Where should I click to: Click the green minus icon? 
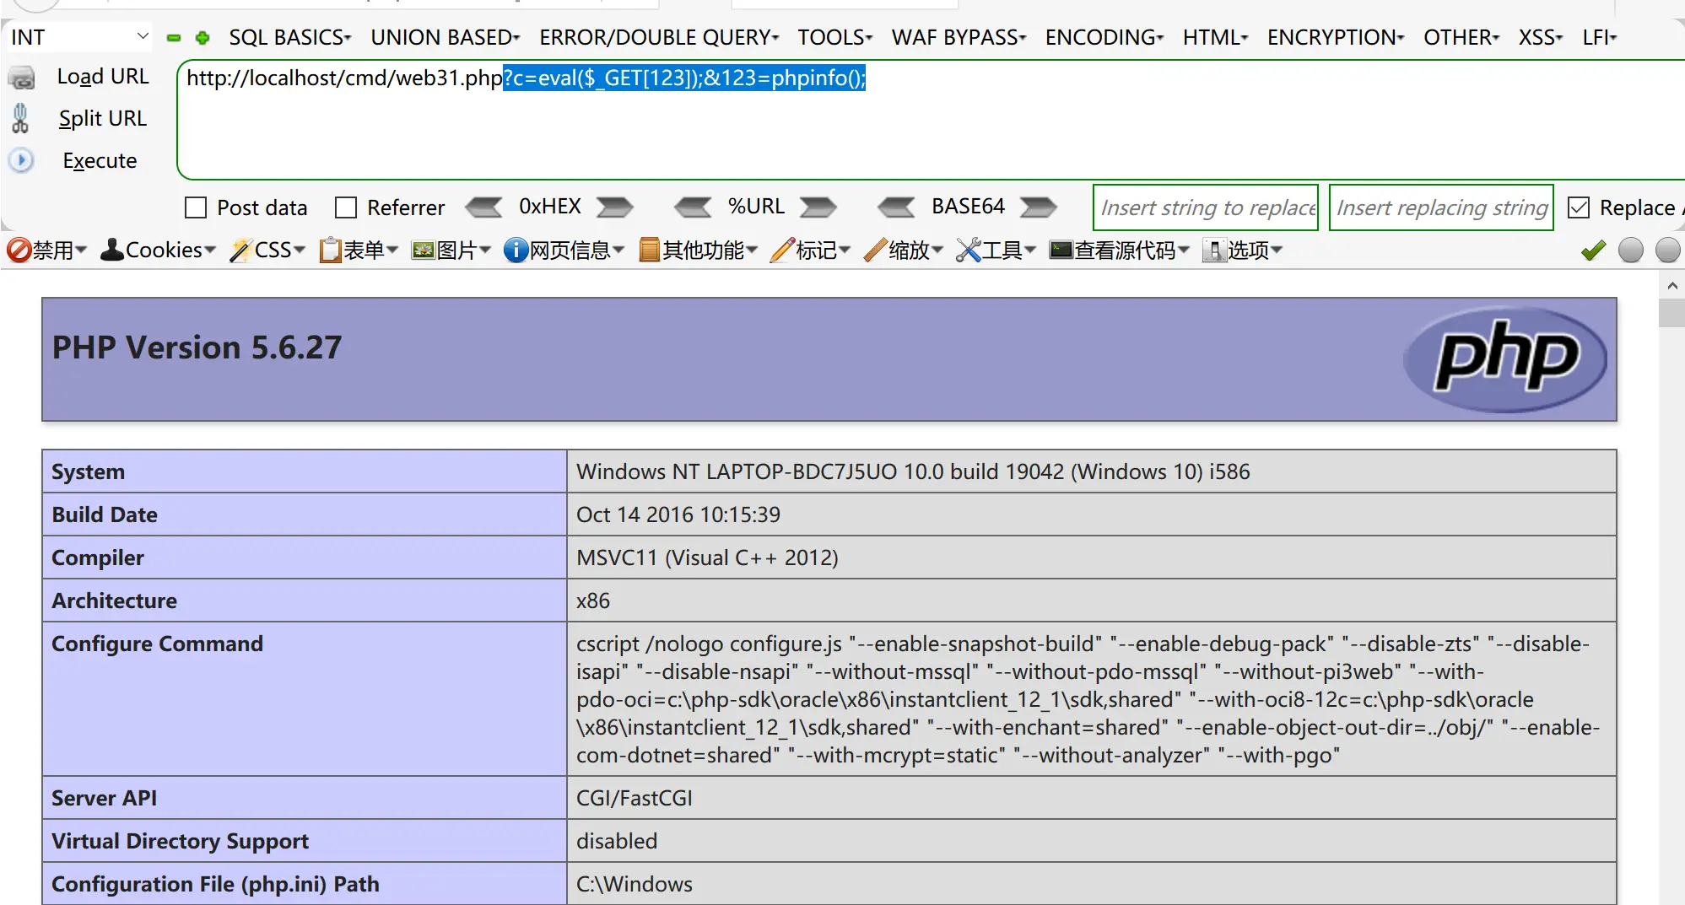(x=174, y=38)
